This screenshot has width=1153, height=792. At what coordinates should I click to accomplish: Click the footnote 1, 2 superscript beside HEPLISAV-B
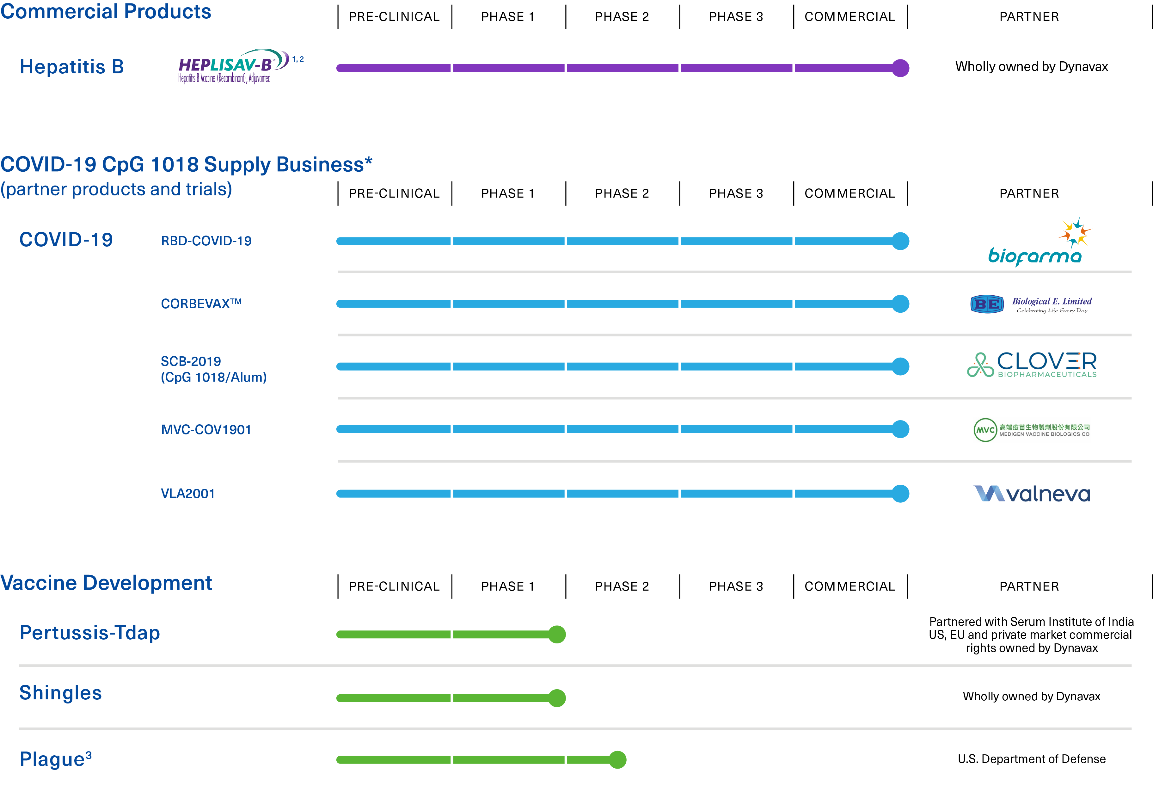click(x=298, y=59)
